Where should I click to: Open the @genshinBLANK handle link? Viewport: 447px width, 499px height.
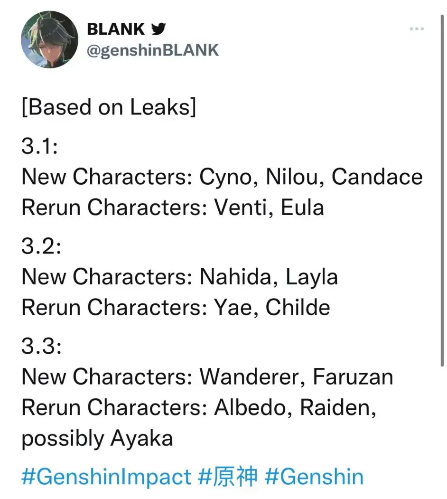point(153,50)
